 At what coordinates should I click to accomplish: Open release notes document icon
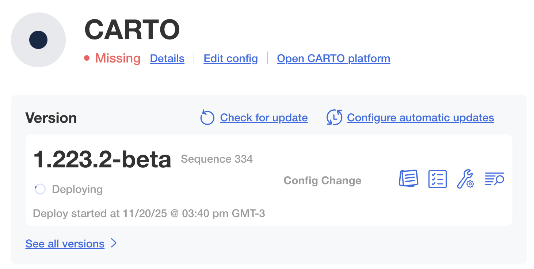(x=408, y=179)
